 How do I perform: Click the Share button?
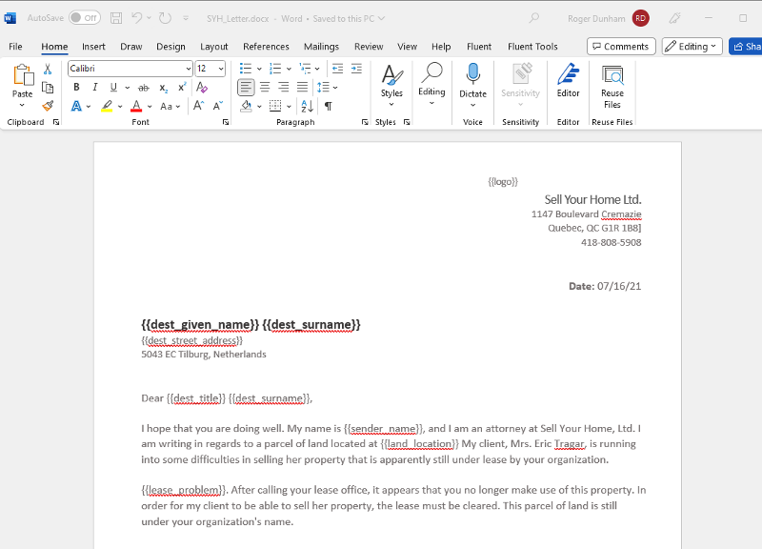pos(746,47)
